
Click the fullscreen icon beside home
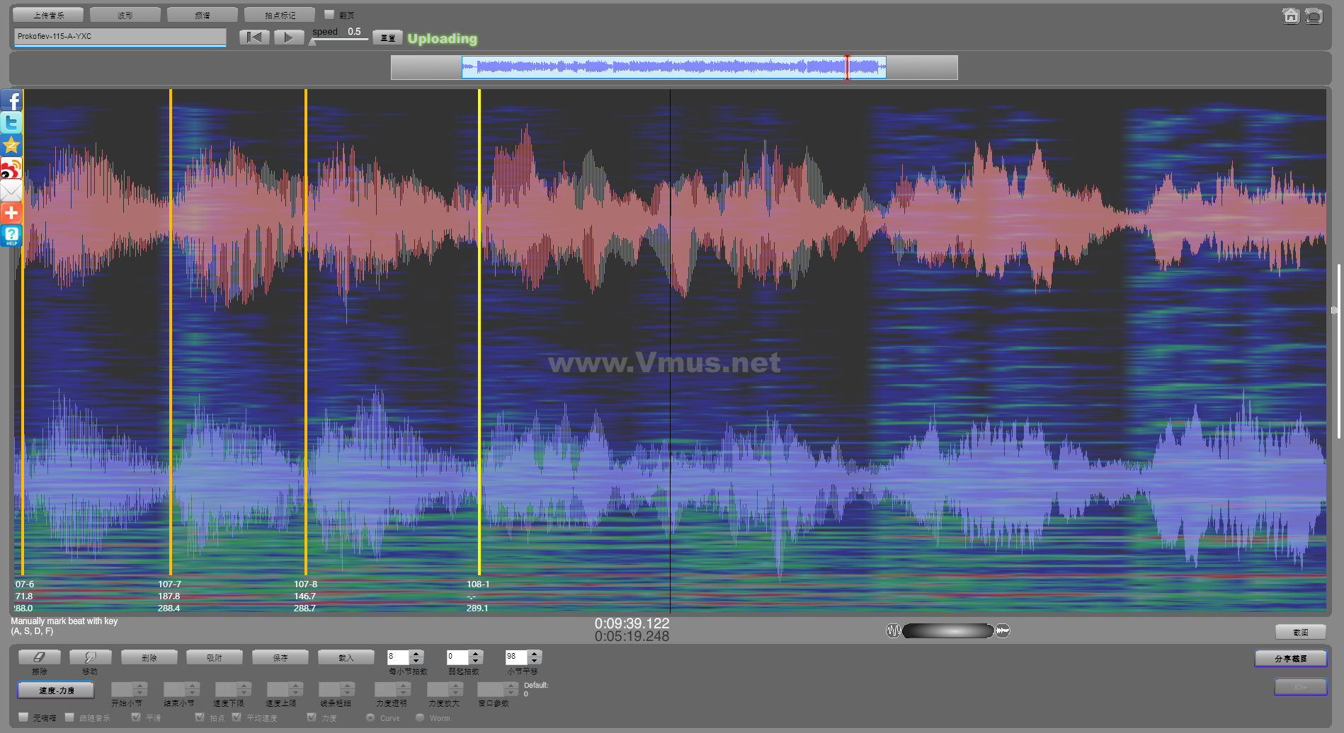click(x=1314, y=16)
